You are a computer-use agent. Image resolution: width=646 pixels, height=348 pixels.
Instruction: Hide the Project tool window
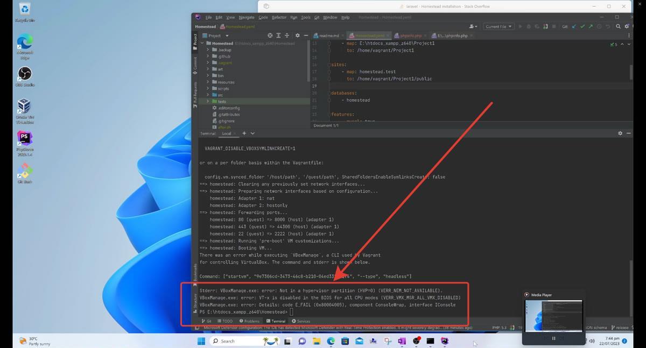point(306,35)
